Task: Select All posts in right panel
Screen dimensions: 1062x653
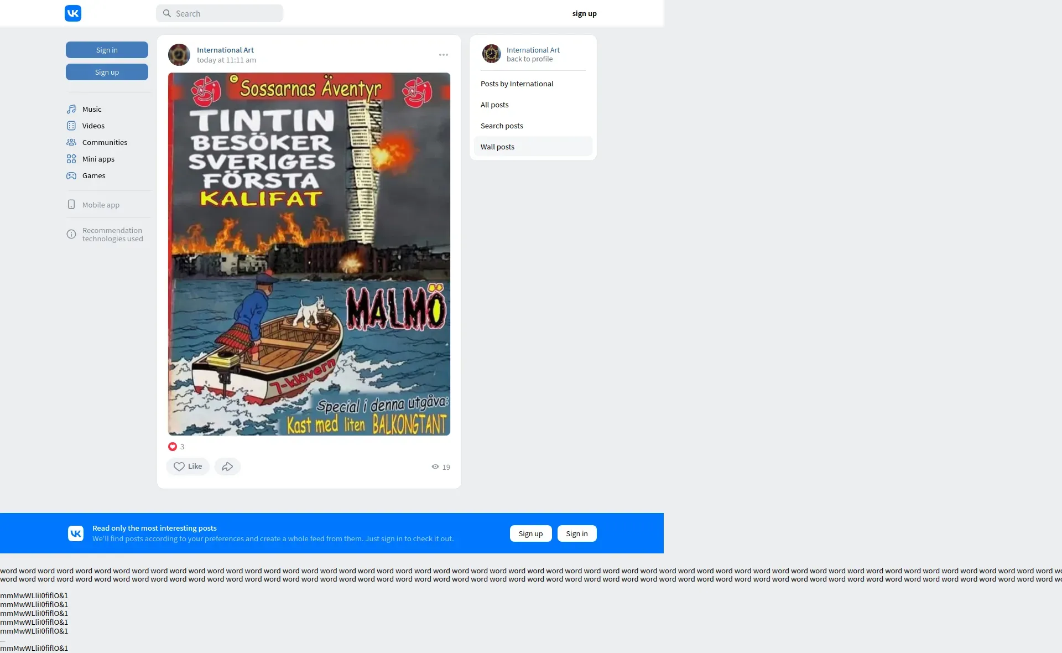Action: coord(494,105)
